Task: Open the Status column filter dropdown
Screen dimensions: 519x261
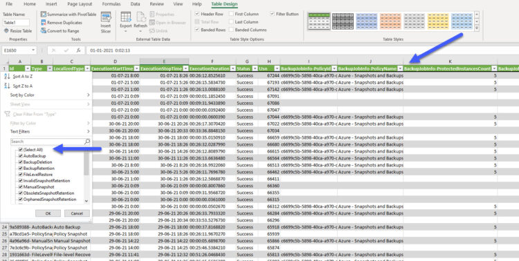Action: (255, 69)
